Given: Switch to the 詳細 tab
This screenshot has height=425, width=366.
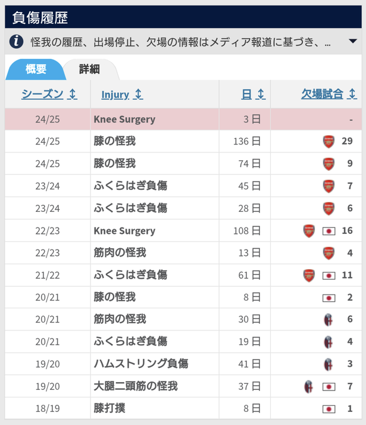Looking at the screenshot, I should (x=89, y=69).
